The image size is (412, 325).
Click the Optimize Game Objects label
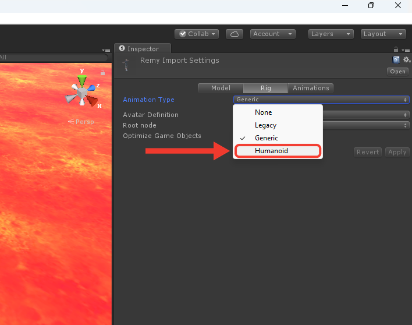tap(162, 136)
